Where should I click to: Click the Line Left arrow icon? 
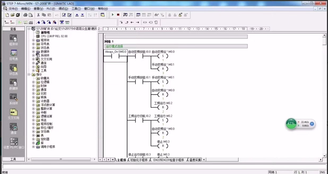132,22
